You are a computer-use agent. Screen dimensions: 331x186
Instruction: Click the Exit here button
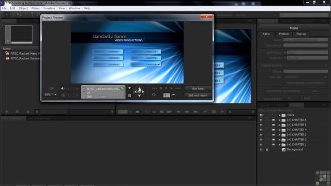[198, 88]
